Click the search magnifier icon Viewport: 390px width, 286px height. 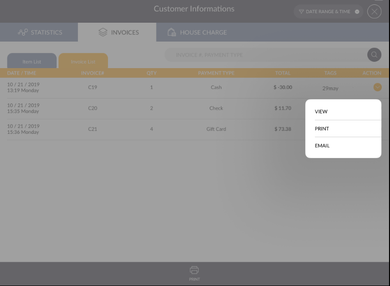pos(374,55)
